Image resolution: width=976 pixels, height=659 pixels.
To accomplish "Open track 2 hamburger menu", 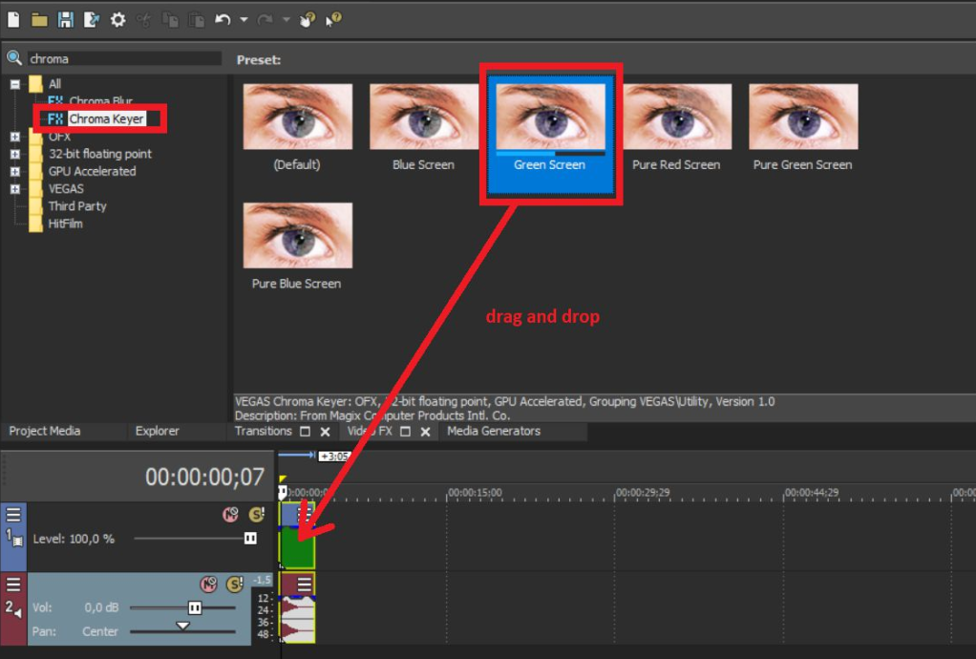I will 13,585.
